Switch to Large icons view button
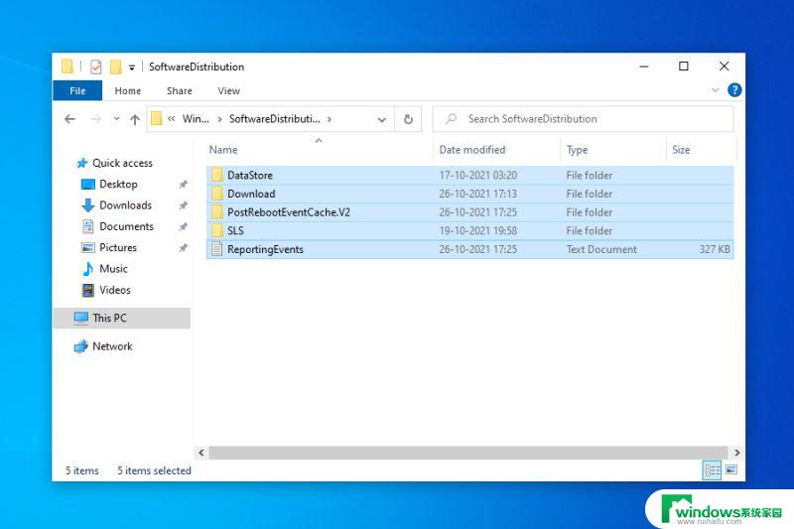This screenshot has height=529, width=794. pyautogui.click(x=731, y=470)
